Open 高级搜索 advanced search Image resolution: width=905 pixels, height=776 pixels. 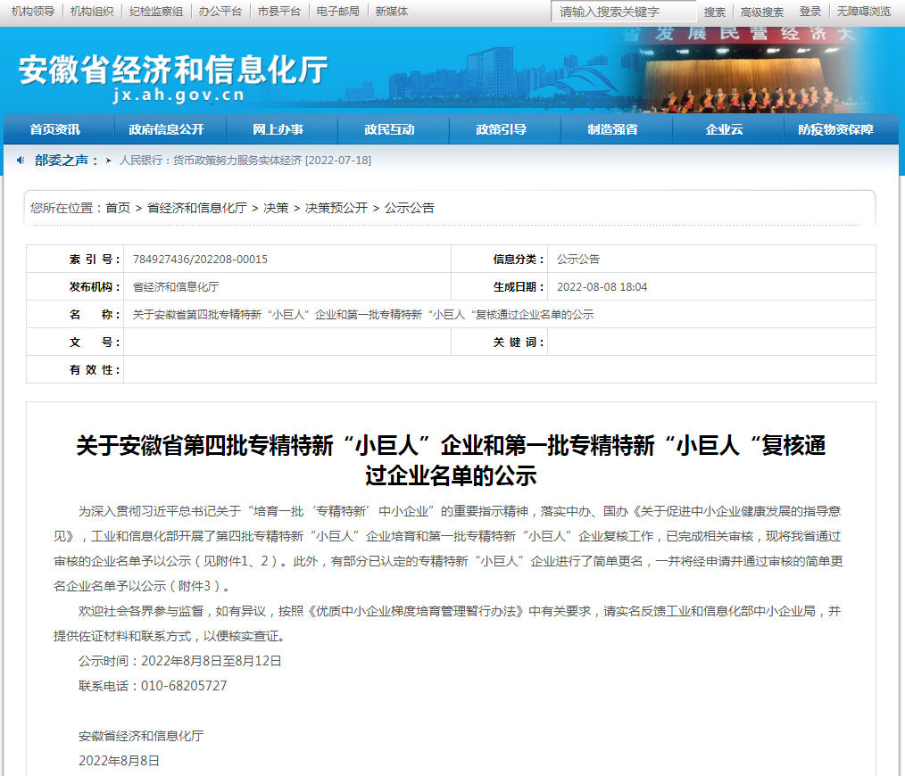[761, 12]
